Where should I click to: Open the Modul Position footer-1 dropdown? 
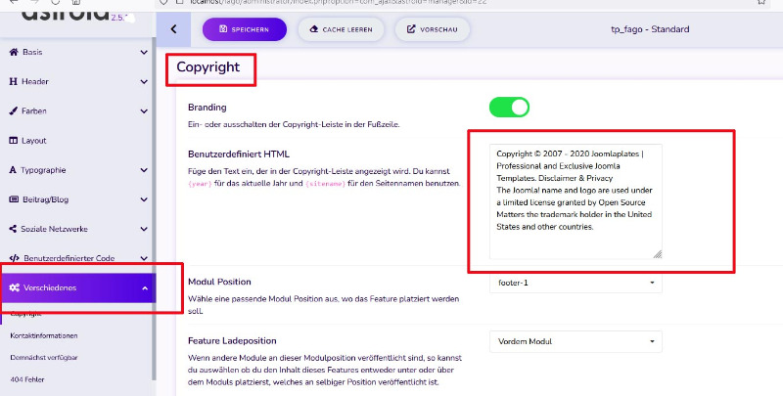[576, 283]
